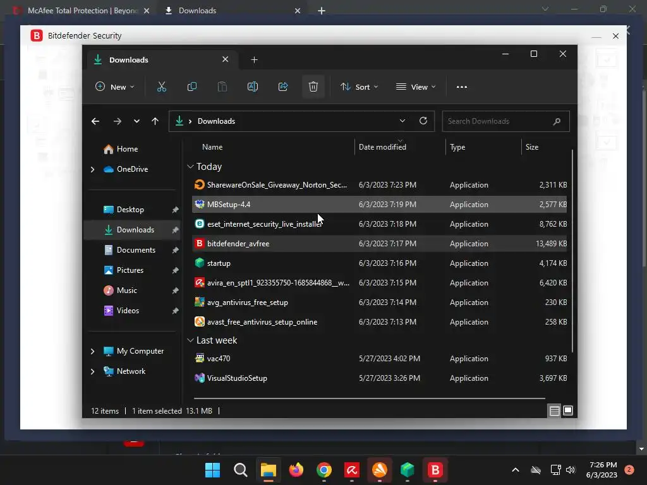The width and height of the screenshot is (647, 485).
Task: Select the VisualStudioSetup file icon
Action: 199,378
